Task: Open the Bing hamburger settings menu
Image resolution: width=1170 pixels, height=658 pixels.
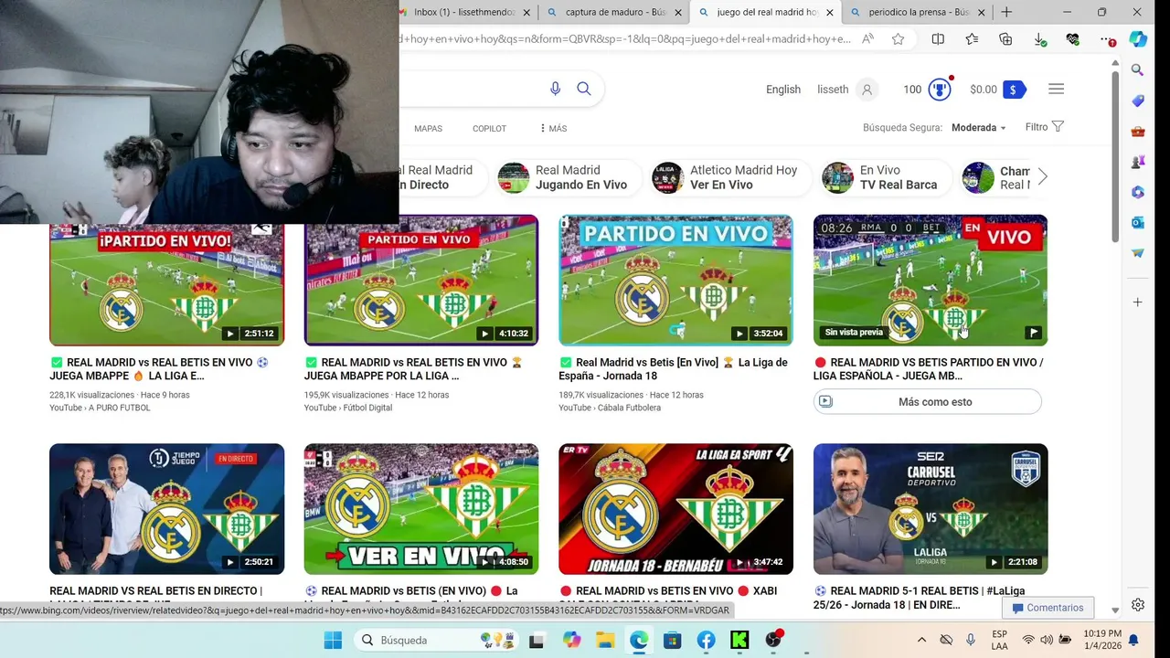Action: pos(1057,89)
